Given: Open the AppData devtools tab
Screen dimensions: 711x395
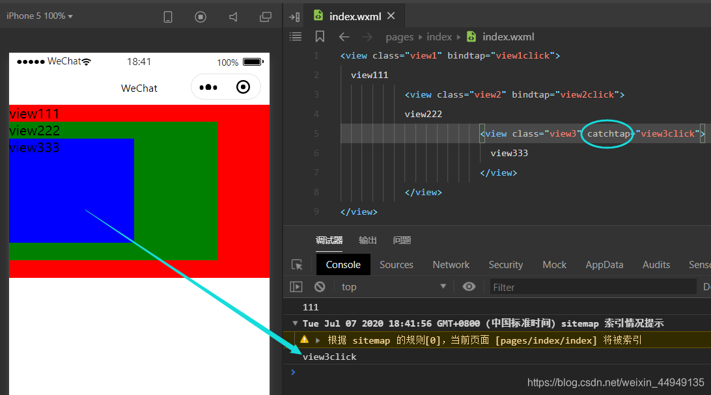Looking at the screenshot, I should click(604, 265).
